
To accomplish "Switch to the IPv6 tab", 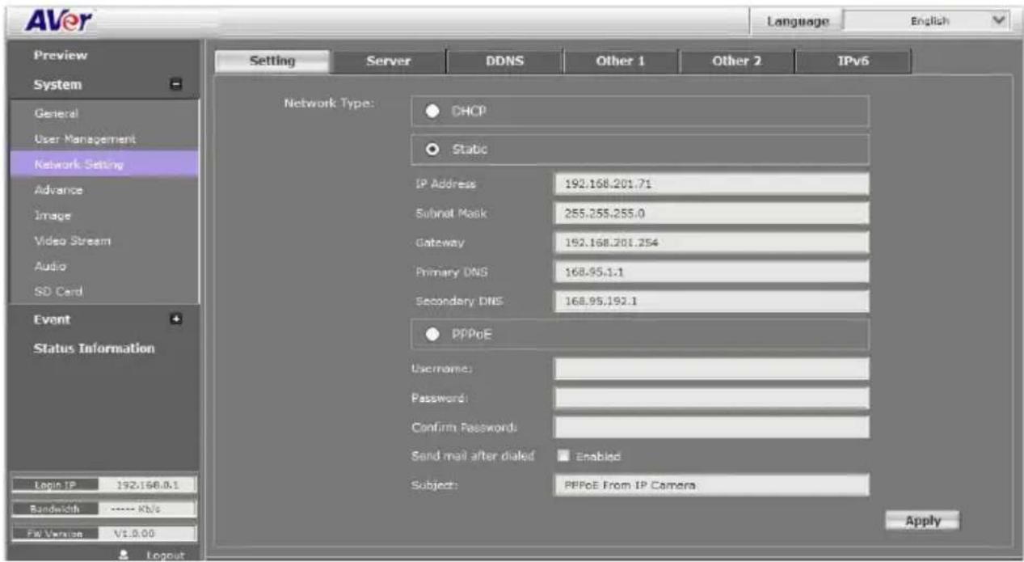I will point(853,61).
